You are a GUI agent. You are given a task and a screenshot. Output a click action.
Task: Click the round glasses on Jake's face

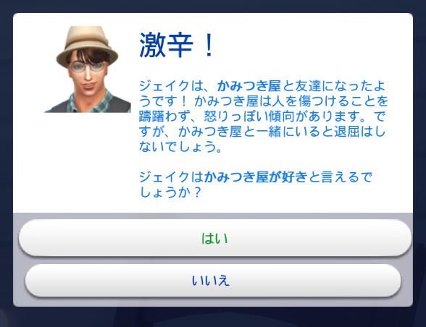88,67
